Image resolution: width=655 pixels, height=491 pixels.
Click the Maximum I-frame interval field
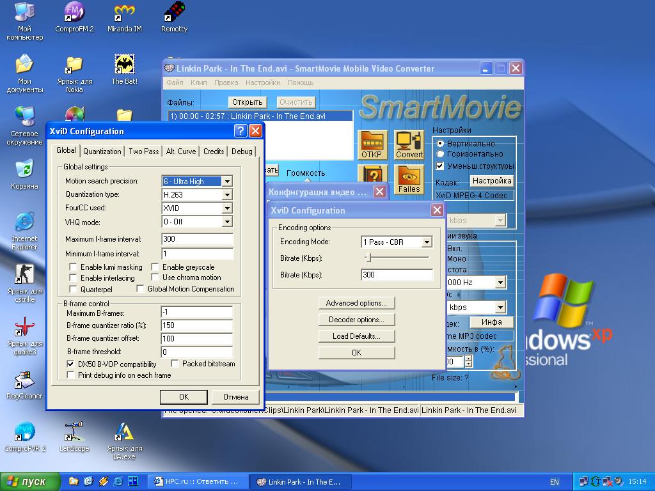pos(197,239)
